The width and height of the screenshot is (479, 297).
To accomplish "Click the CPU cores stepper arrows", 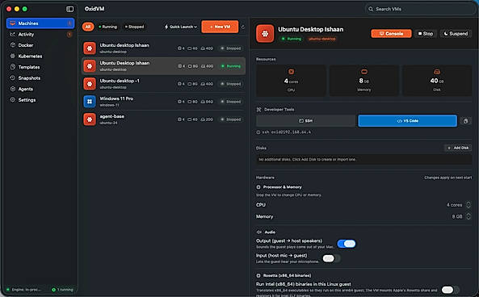I will click(468, 205).
